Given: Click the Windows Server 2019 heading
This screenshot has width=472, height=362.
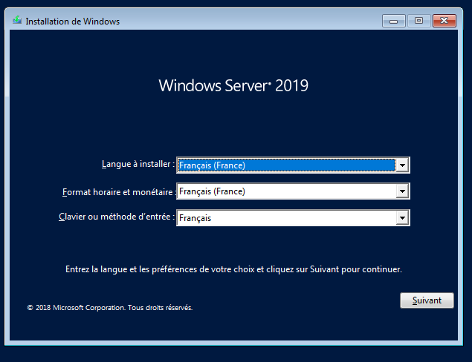Looking at the screenshot, I should coord(233,85).
